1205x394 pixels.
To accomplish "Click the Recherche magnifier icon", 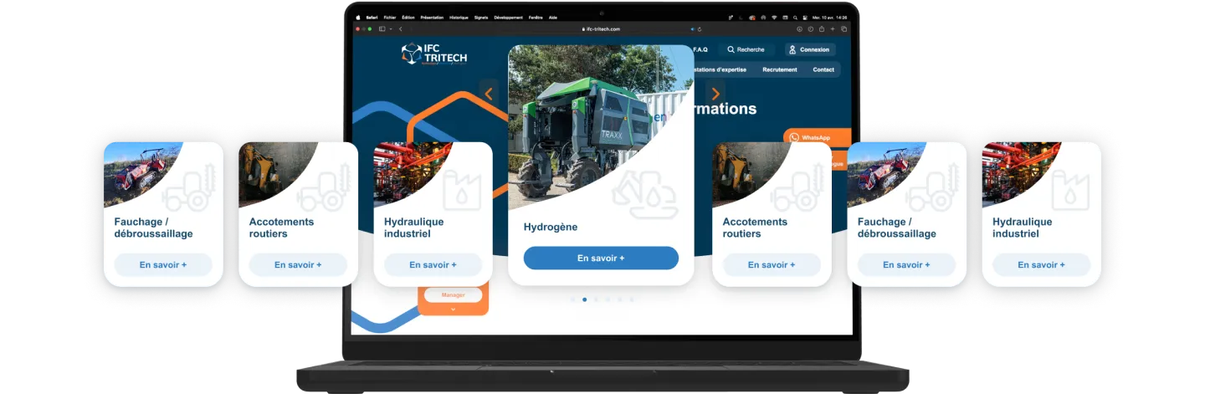I will click(x=731, y=50).
